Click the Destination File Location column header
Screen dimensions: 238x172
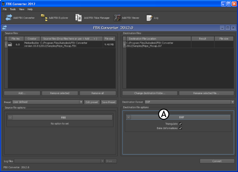(158, 39)
